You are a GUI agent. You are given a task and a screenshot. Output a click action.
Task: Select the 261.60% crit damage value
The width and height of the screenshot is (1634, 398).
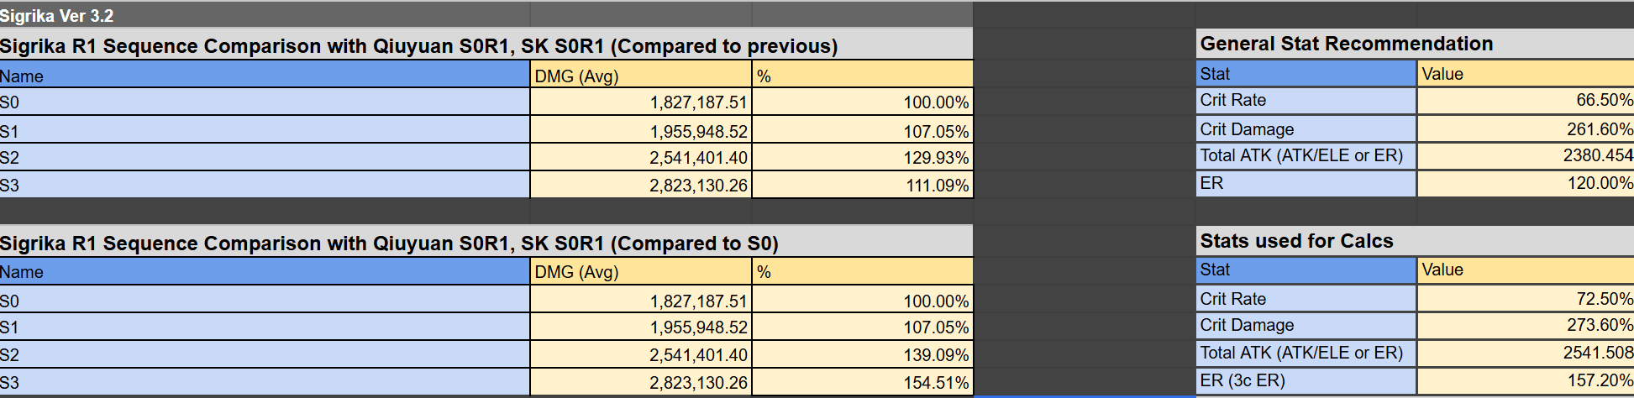1526,128
